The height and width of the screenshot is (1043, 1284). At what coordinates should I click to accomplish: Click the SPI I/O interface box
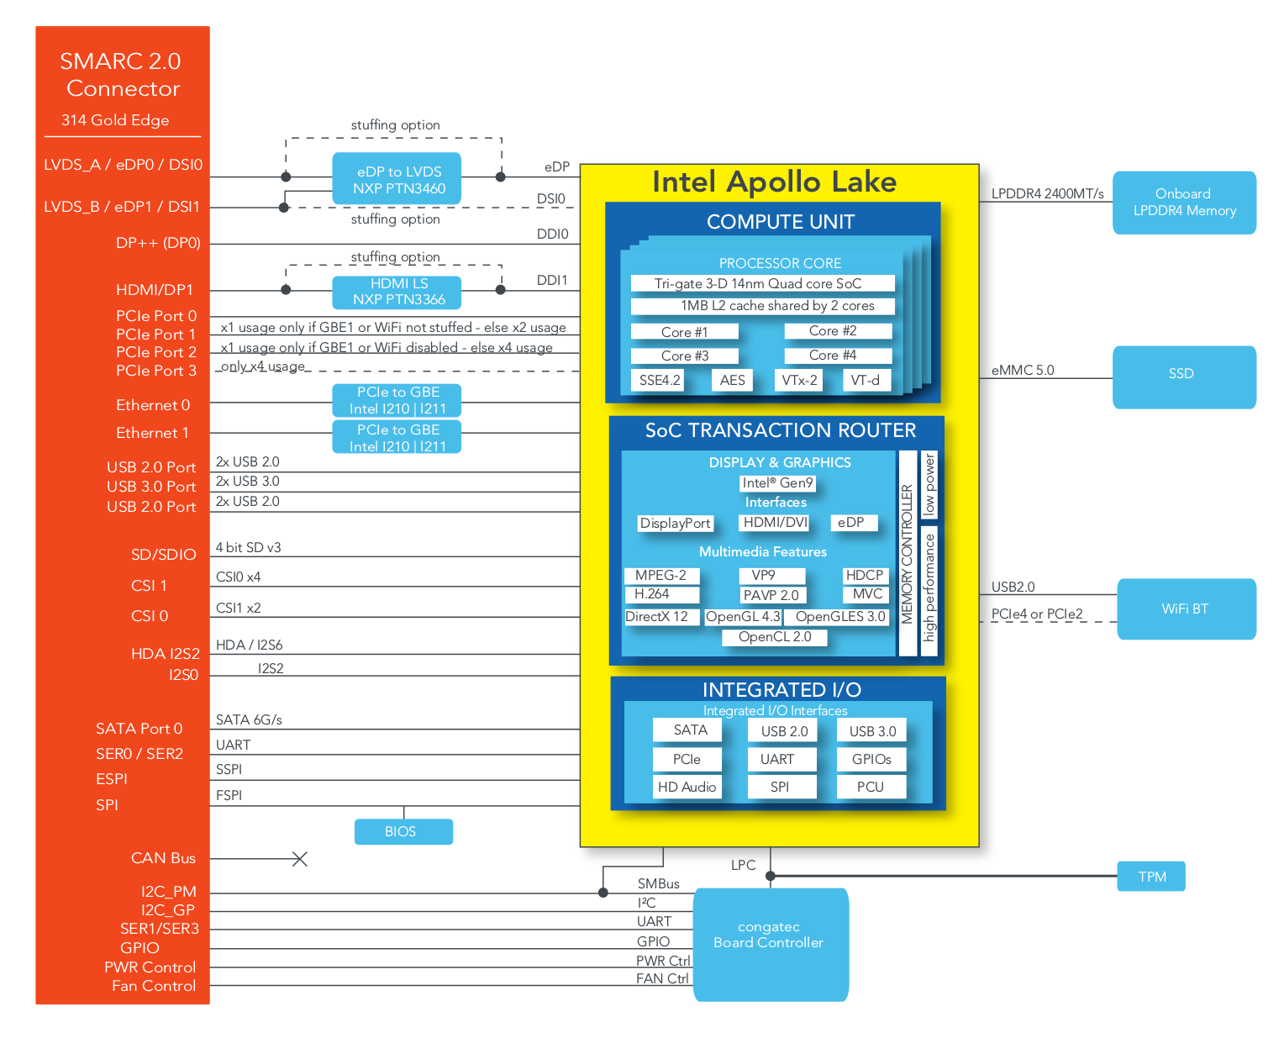click(782, 788)
